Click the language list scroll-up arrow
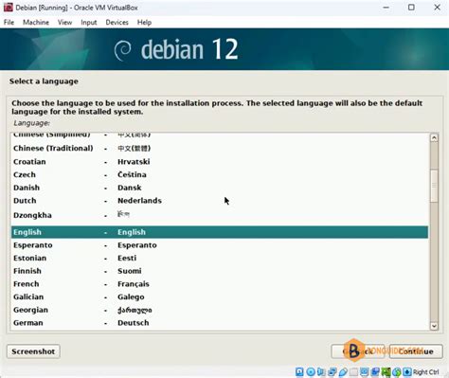449x378 pixels. [x=434, y=137]
